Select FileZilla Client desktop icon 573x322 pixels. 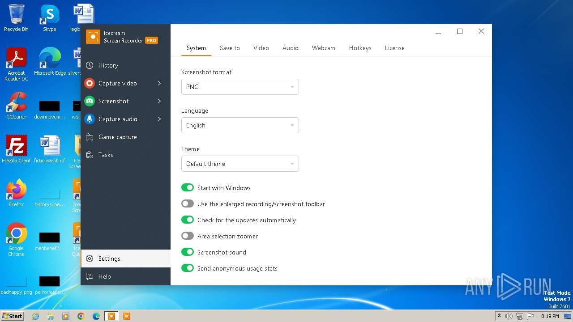(16, 149)
